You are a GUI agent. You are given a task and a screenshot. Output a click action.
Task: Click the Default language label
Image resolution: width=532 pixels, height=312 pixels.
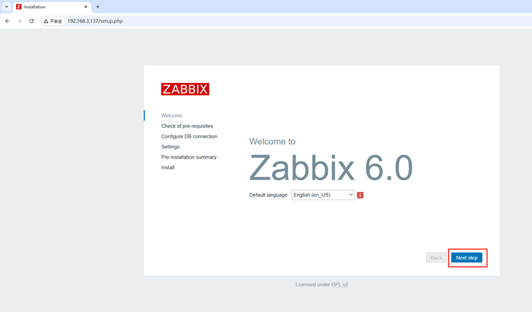pos(269,195)
